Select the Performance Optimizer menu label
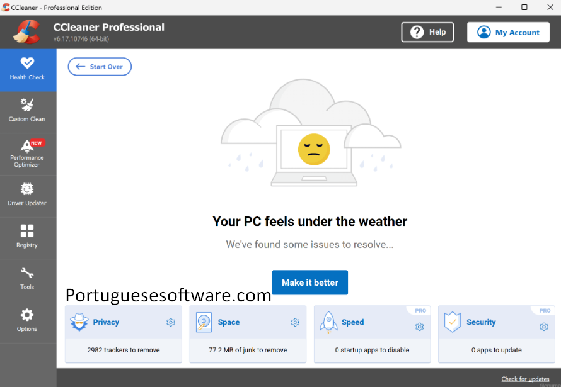Screen dimensions: 561x387 click(x=27, y=161)
